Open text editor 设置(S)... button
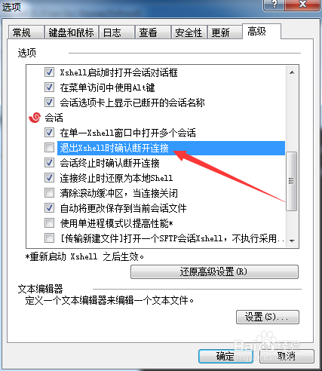 click(268, 317)
